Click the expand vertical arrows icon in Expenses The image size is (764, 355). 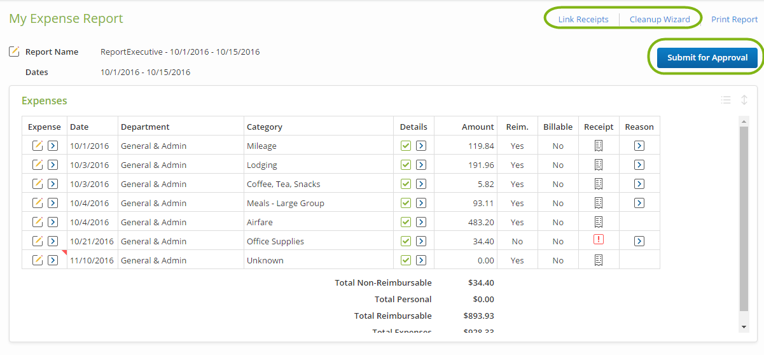(x=744, y=100)
